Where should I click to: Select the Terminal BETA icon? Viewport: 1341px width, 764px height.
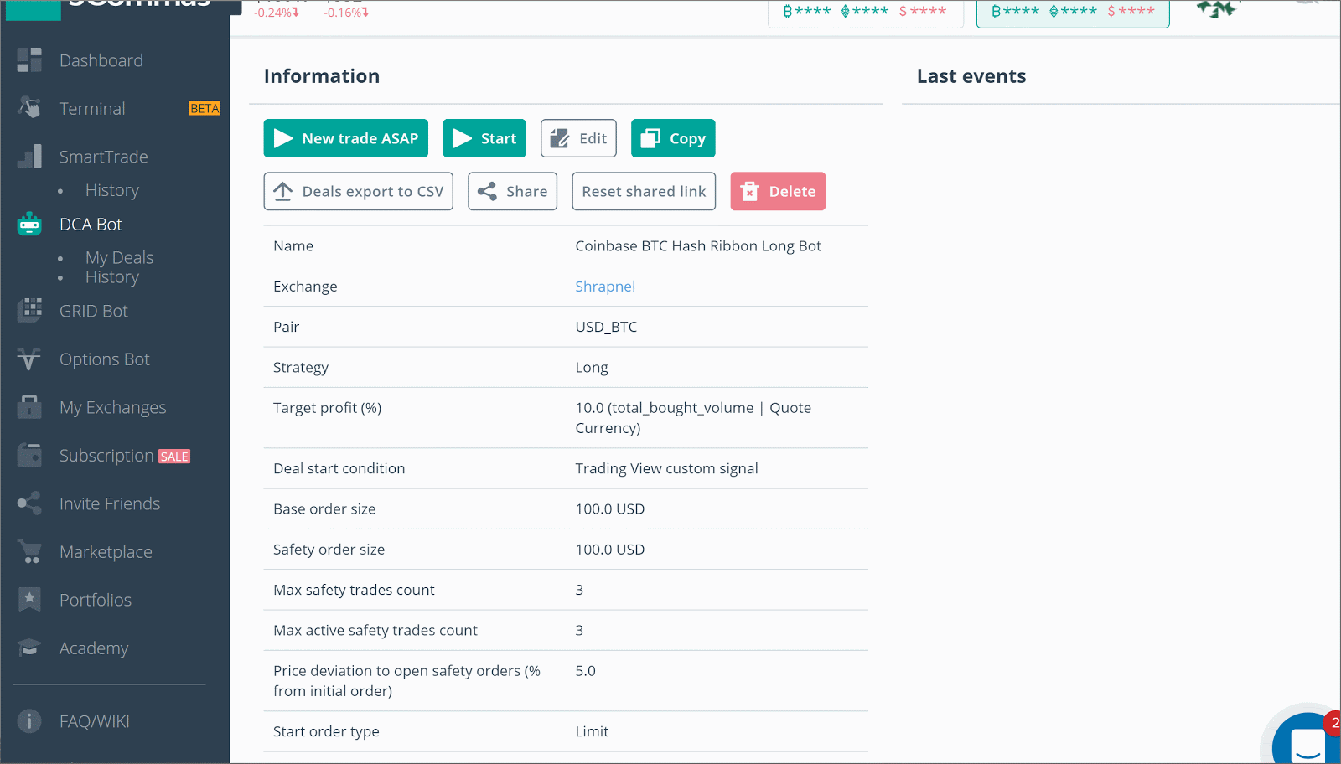click(x=29, y=108)
